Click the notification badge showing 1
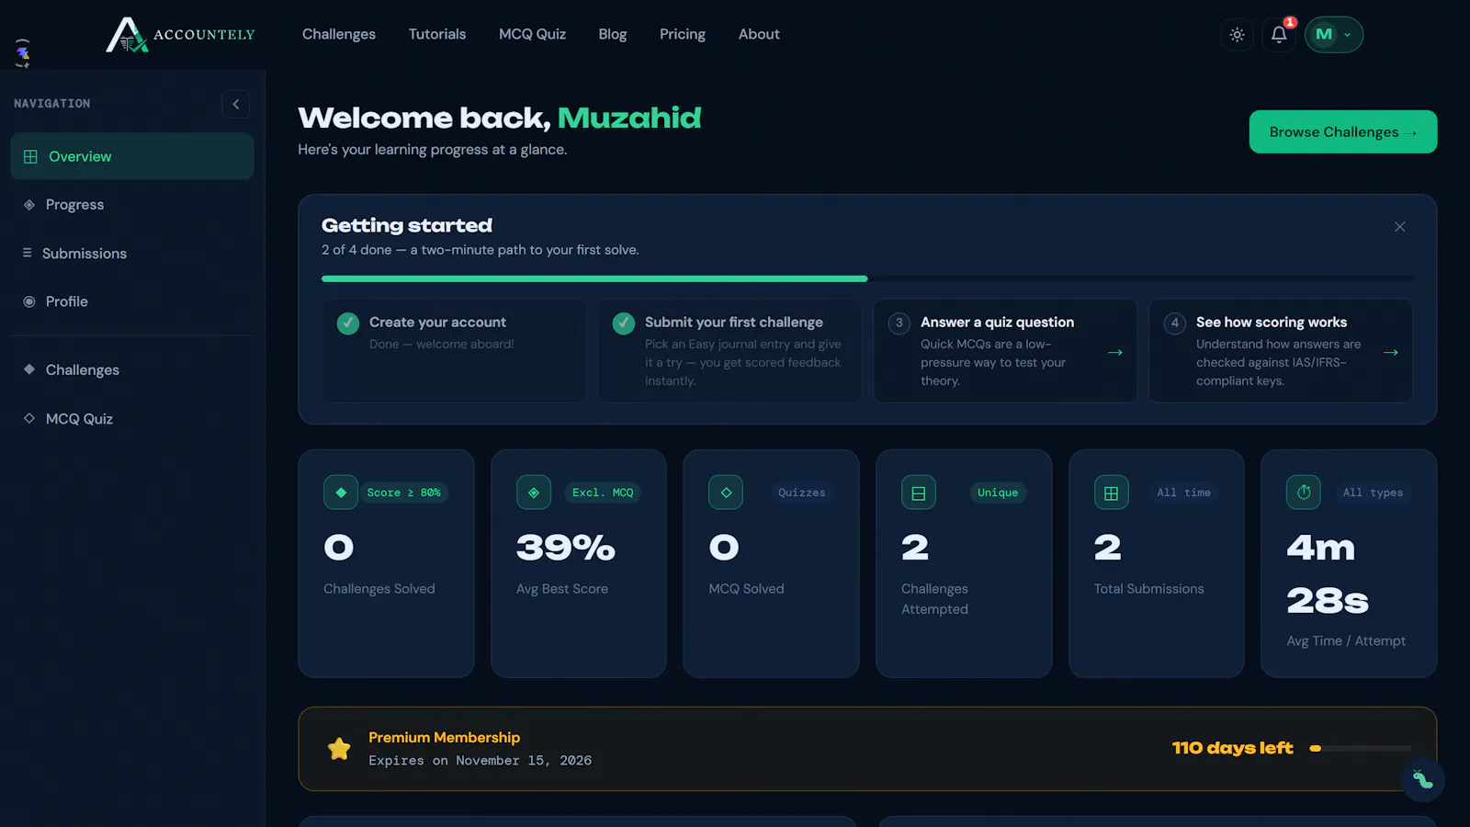1470x827 pixels. tap(1290, 22)
